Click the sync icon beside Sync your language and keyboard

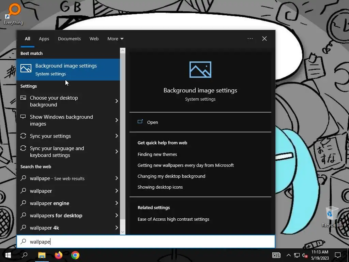(x=23, y=148)
